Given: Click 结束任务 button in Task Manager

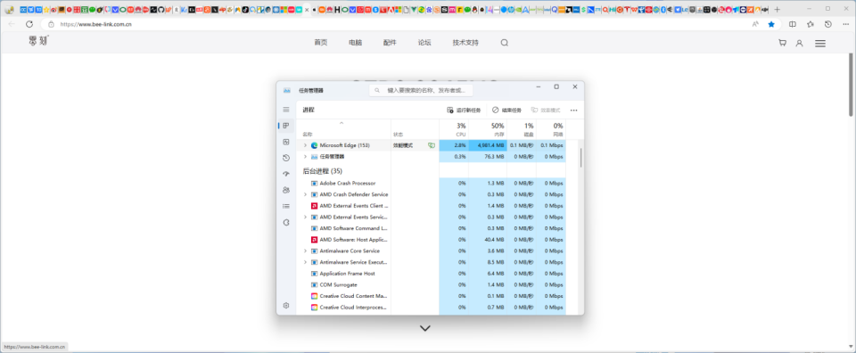Looking at the screenshot, I should click(506, 111).
